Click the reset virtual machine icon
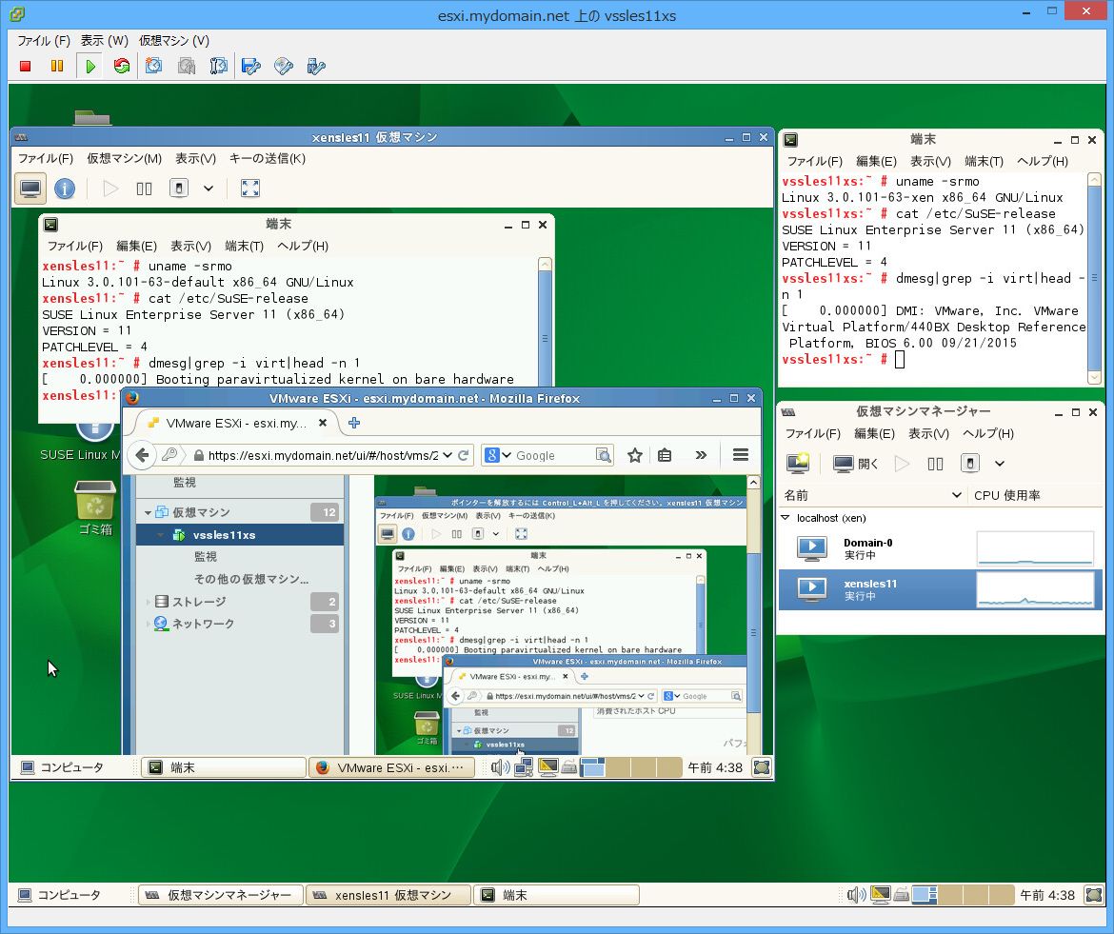Screen dimensions: 1114x934 tap(122, 66)
